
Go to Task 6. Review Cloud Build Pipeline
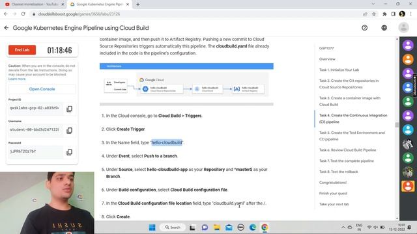[x=347, y=150]
